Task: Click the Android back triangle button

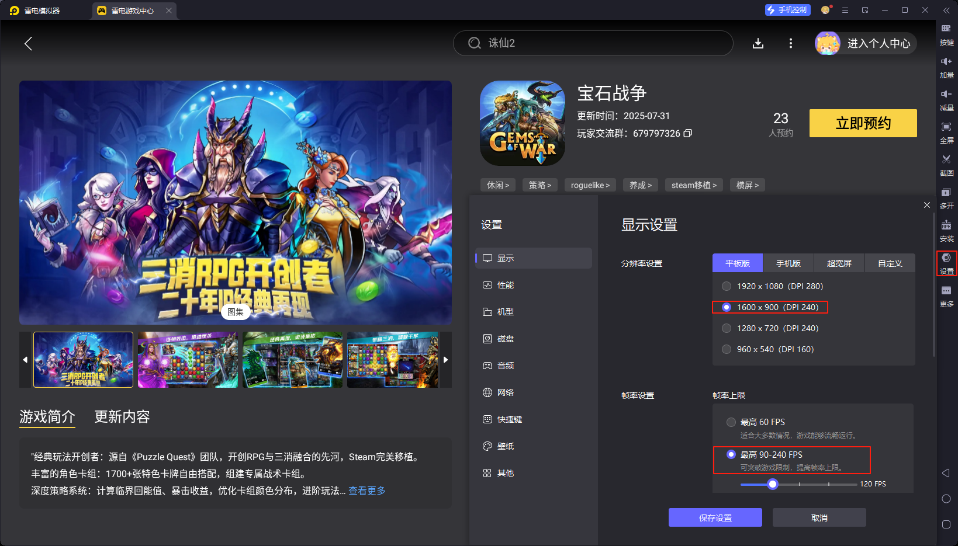Action: click(946, 473)
